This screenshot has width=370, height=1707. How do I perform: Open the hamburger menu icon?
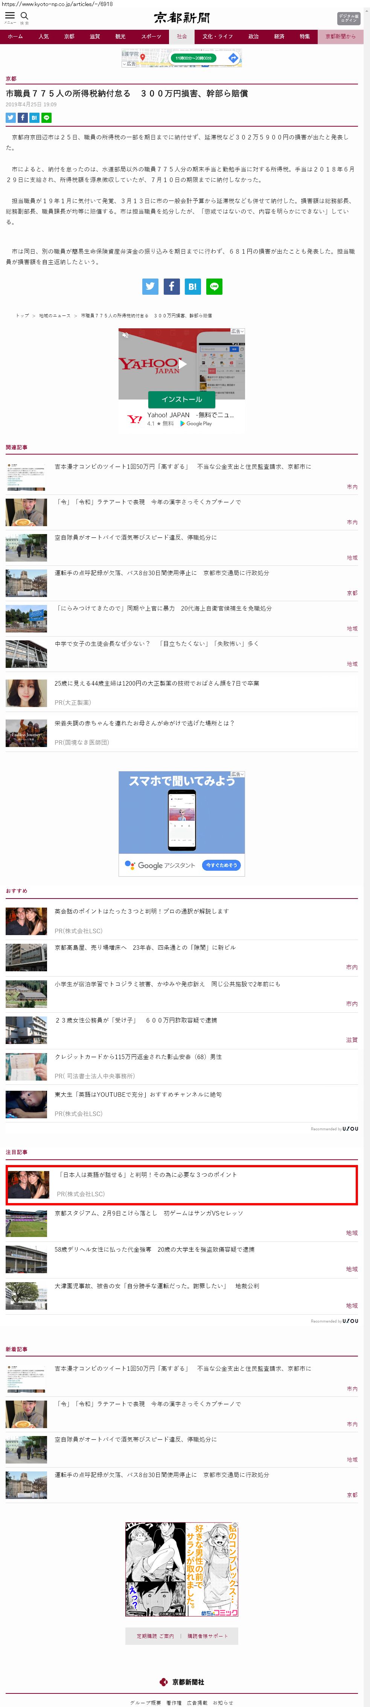coord(10,15)
